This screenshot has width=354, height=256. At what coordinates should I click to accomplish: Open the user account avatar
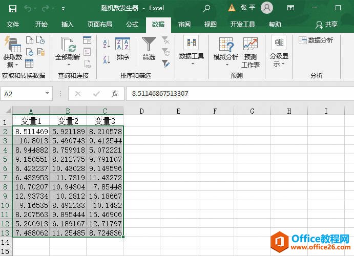(x=267, y=8)
